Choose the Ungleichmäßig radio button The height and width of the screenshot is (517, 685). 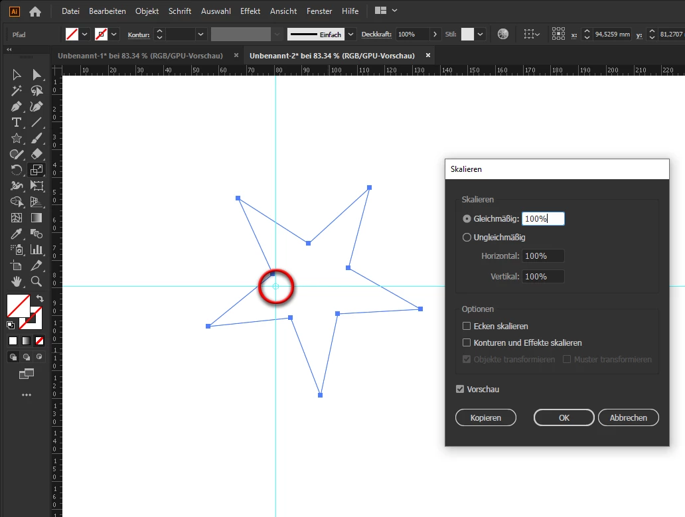[467, 237]
